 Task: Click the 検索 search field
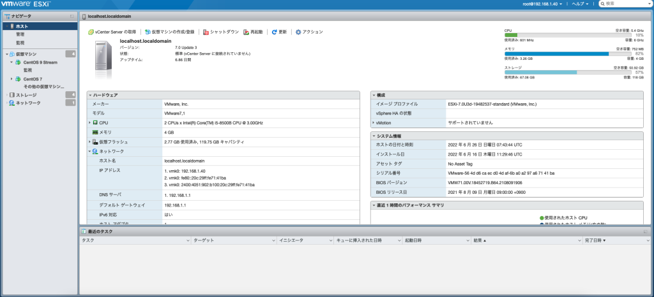point(626,4)
